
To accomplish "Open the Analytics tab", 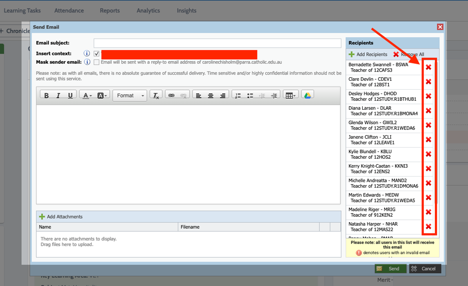I will point(148,11).
